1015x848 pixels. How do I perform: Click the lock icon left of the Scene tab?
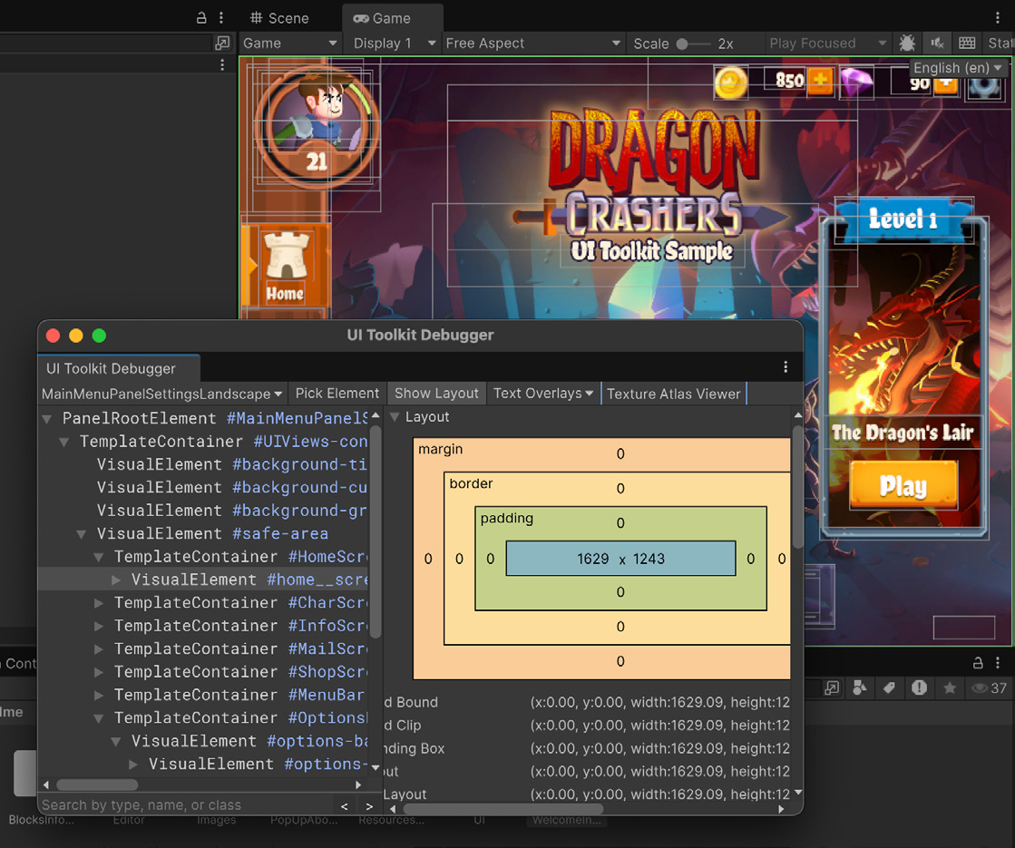[x=201, y=18]
